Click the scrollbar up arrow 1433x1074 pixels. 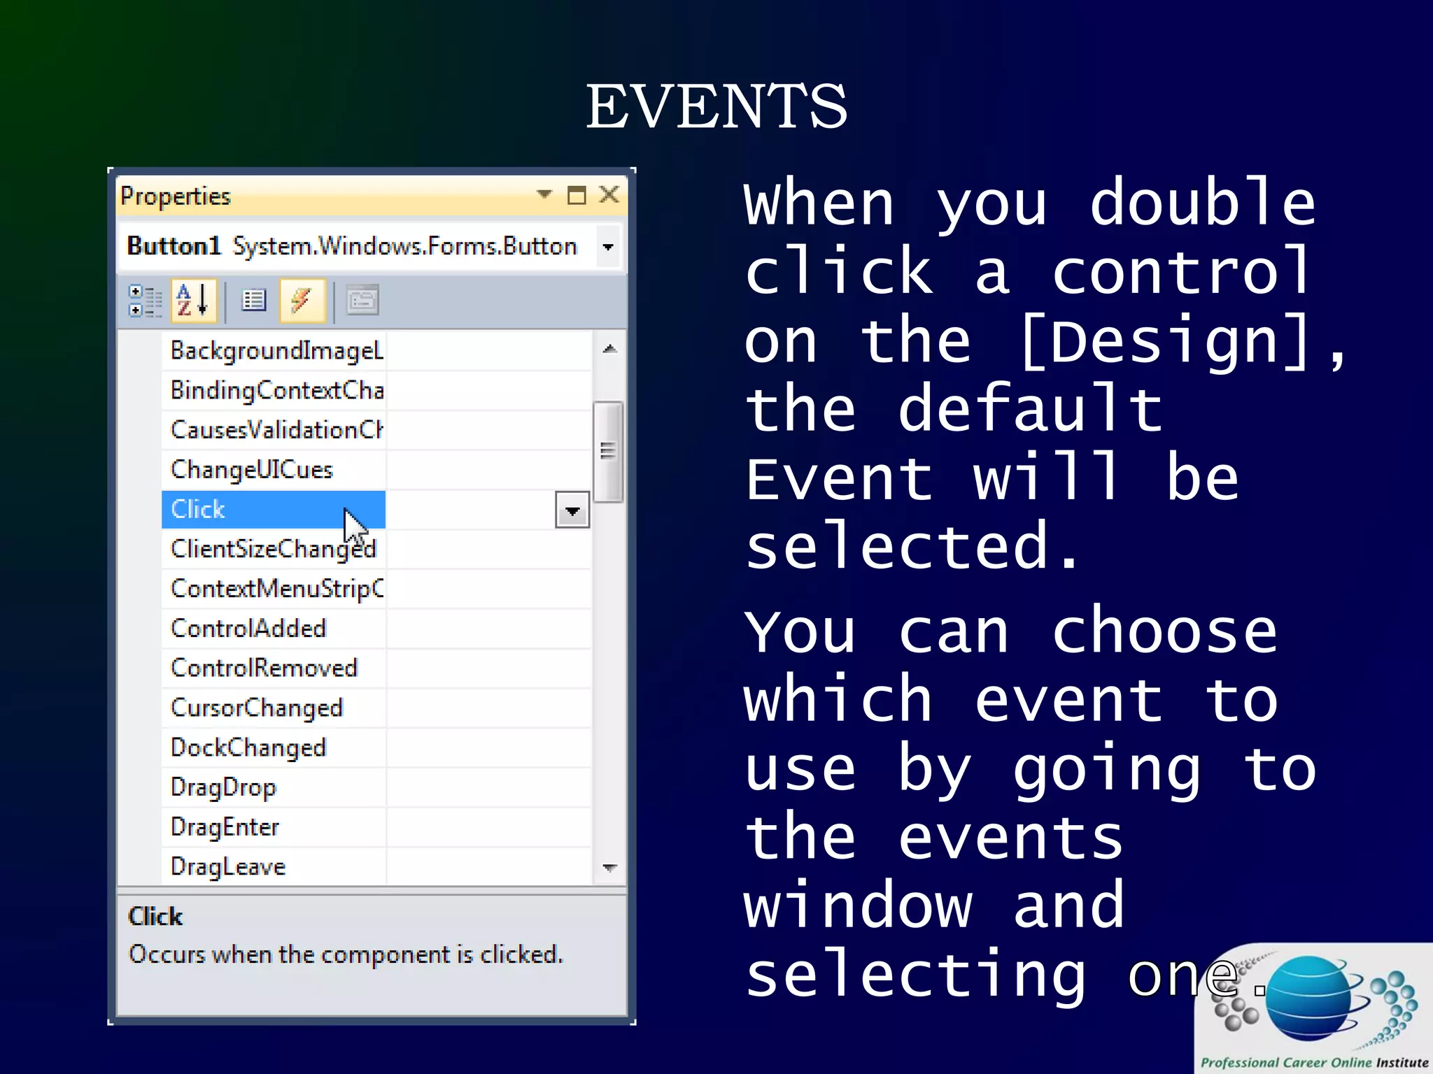609,349
